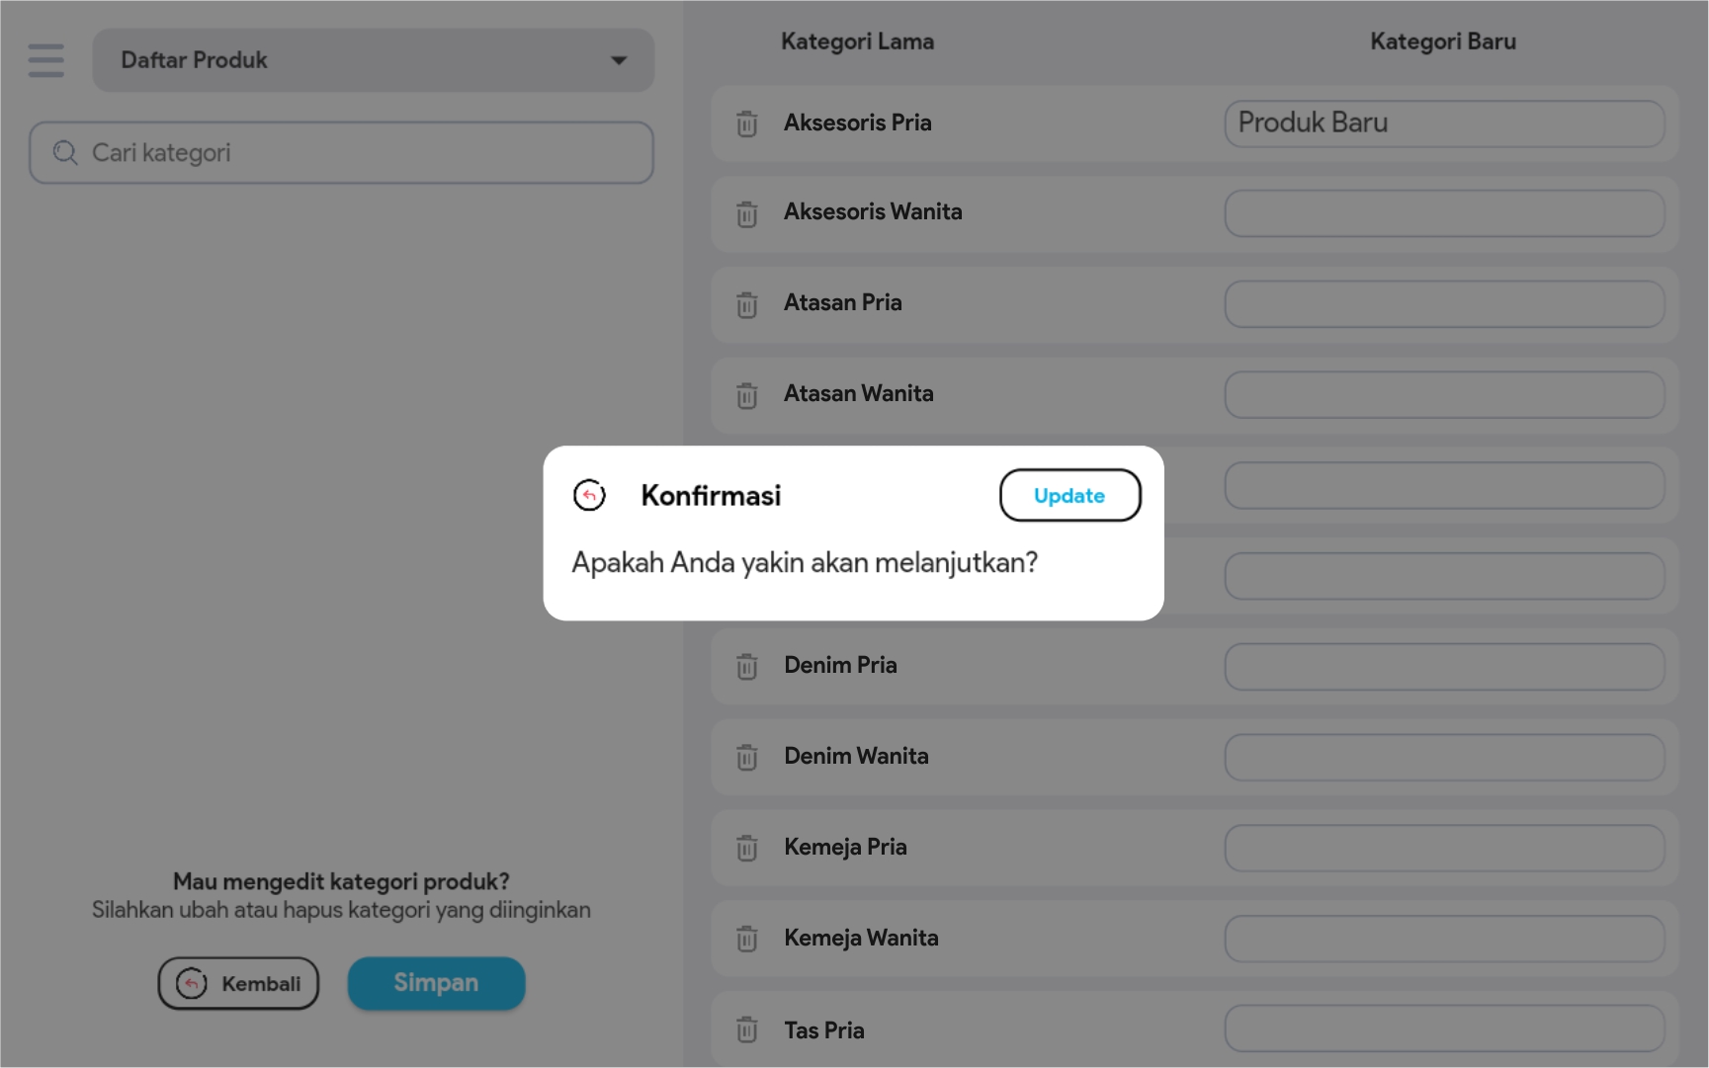
Task: Click new category field for Aksesoris Wanita
Action: click(x=1444, y=213)
